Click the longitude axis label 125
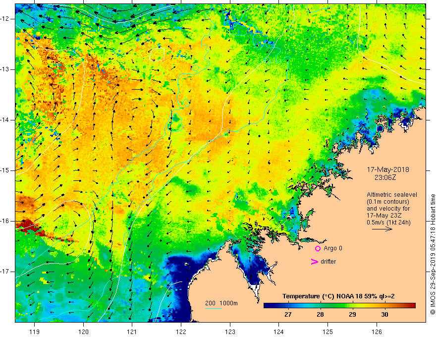The image size is (436, 337). [x=328, y=332]
